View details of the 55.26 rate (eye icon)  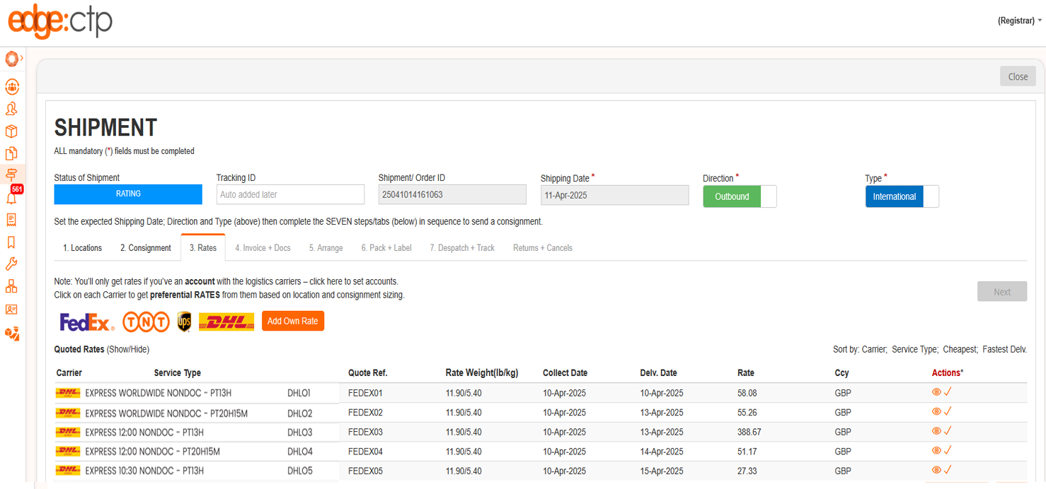pos(936,411)
